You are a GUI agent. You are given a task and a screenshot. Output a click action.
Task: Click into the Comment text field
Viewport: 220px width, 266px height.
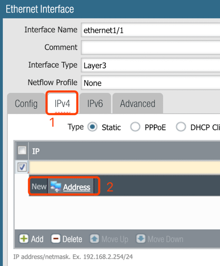[151, 47]
